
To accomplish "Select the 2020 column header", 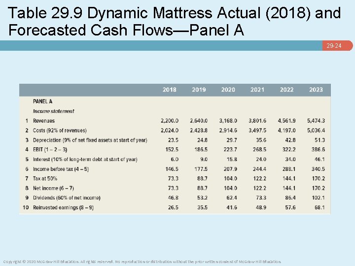I will point(228,90).
